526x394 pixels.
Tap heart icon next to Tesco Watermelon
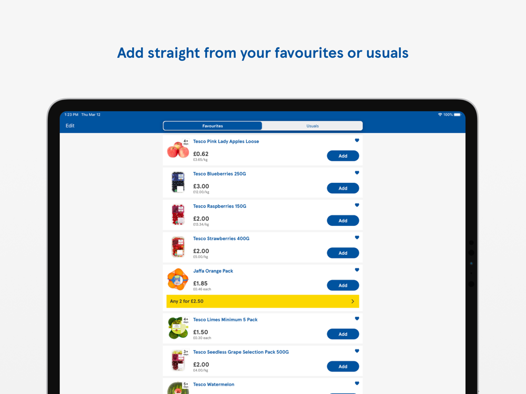[x=357, y=383]
